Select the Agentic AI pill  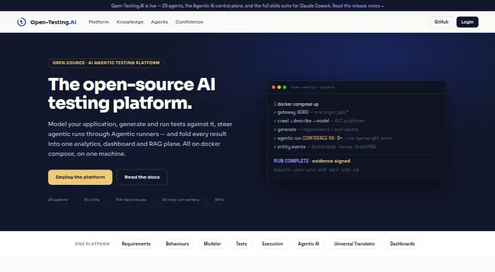click(x=308, y=244)
